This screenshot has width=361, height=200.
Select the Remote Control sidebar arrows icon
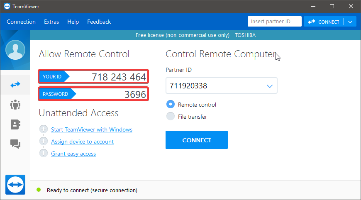point(15,85)
